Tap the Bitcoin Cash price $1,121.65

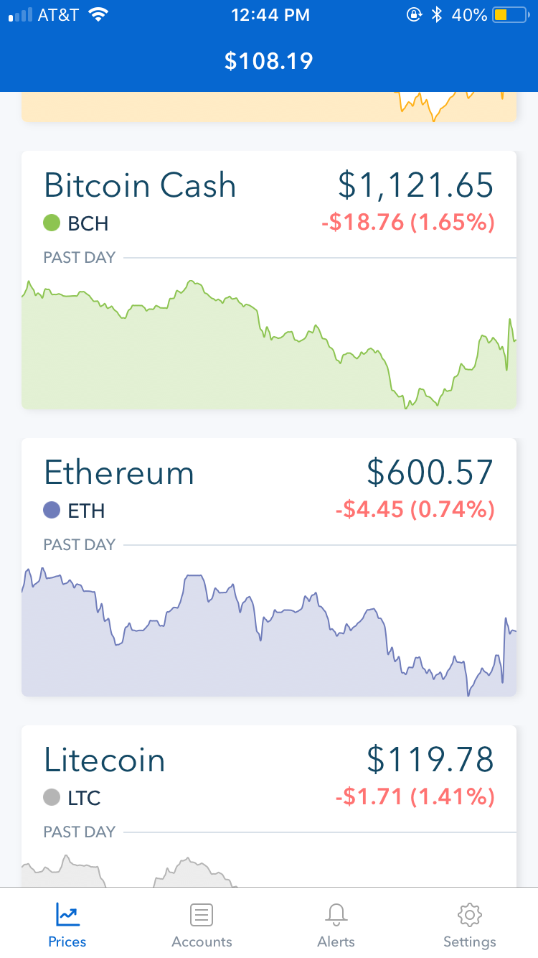point(415,185)
